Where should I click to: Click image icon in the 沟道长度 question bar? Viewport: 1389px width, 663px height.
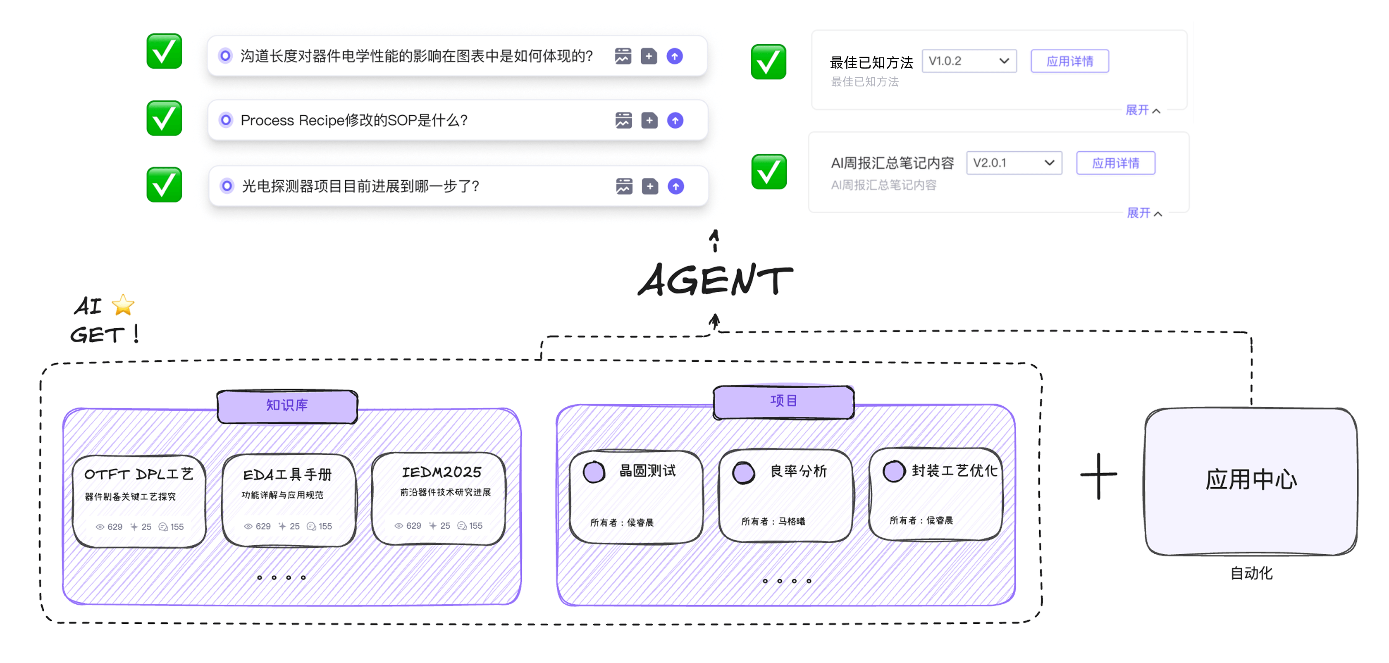[x=623, y=56]
